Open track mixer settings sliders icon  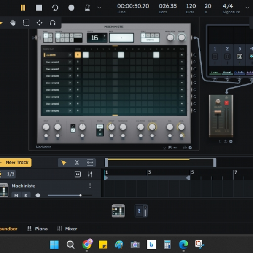pos(90,174)
